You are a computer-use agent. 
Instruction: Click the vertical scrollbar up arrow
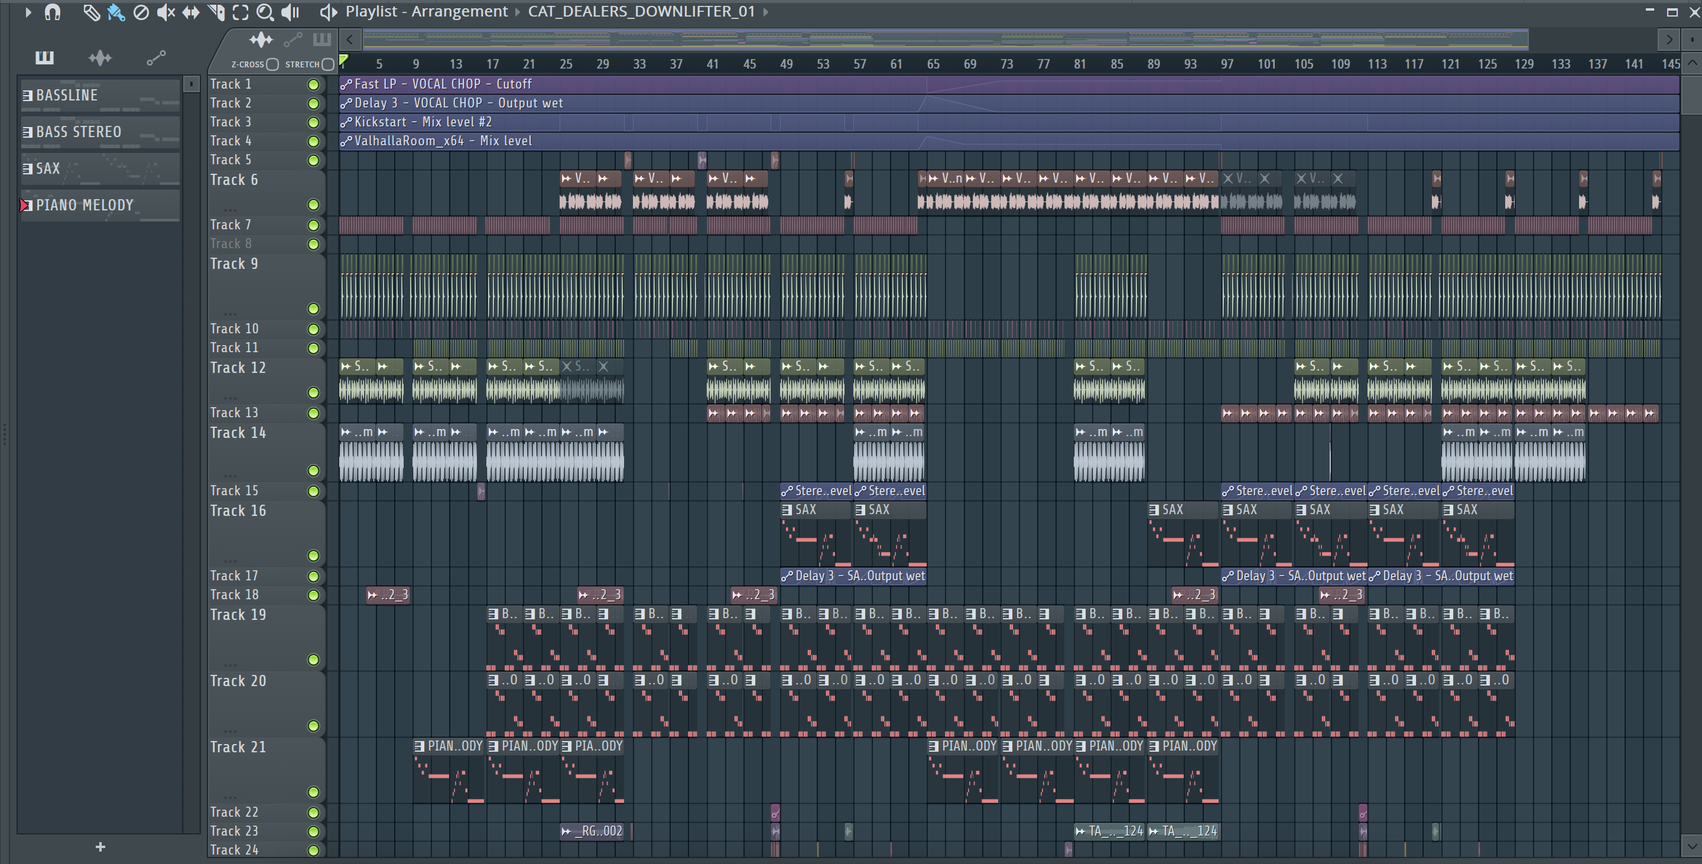(1691, 63)
